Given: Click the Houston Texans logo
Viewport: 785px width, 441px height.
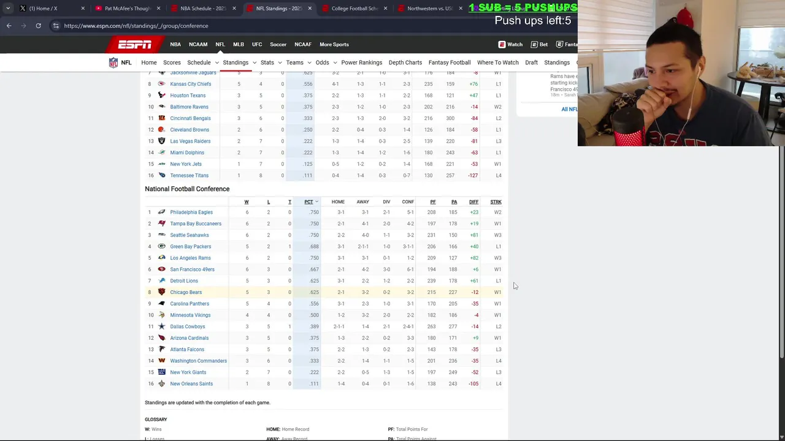Looking at the screenshot, I should [x=162, y=96].
